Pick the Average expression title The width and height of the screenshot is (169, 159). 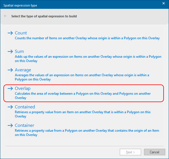23,70
